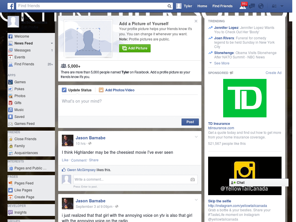Select the Add Photos/Video tab
The width and height of the screenshot is (296, 222).
pyautogui.click(x=117, y=90)
